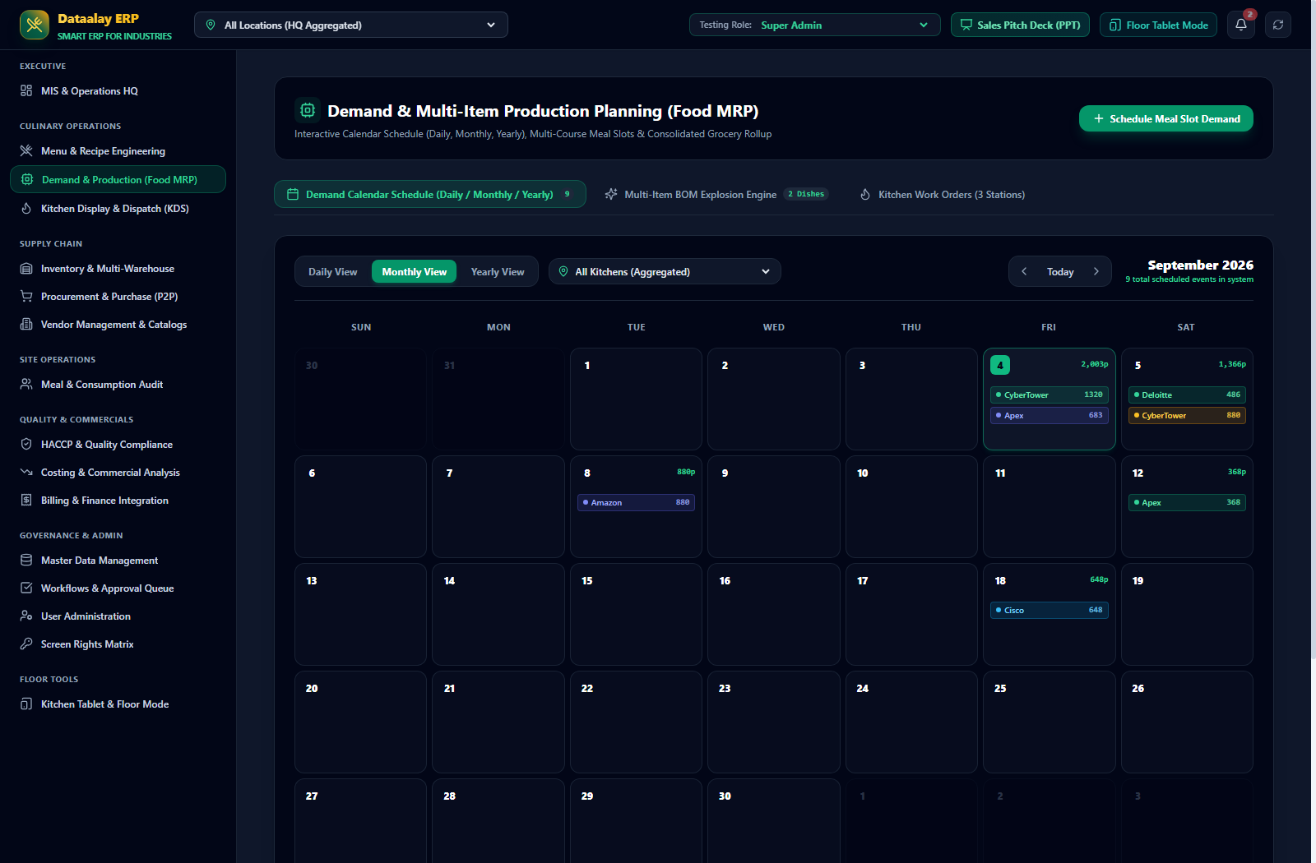Click the Today button
The height and width of the screenshot is (863, 1316).
[x=1060, y=271]
